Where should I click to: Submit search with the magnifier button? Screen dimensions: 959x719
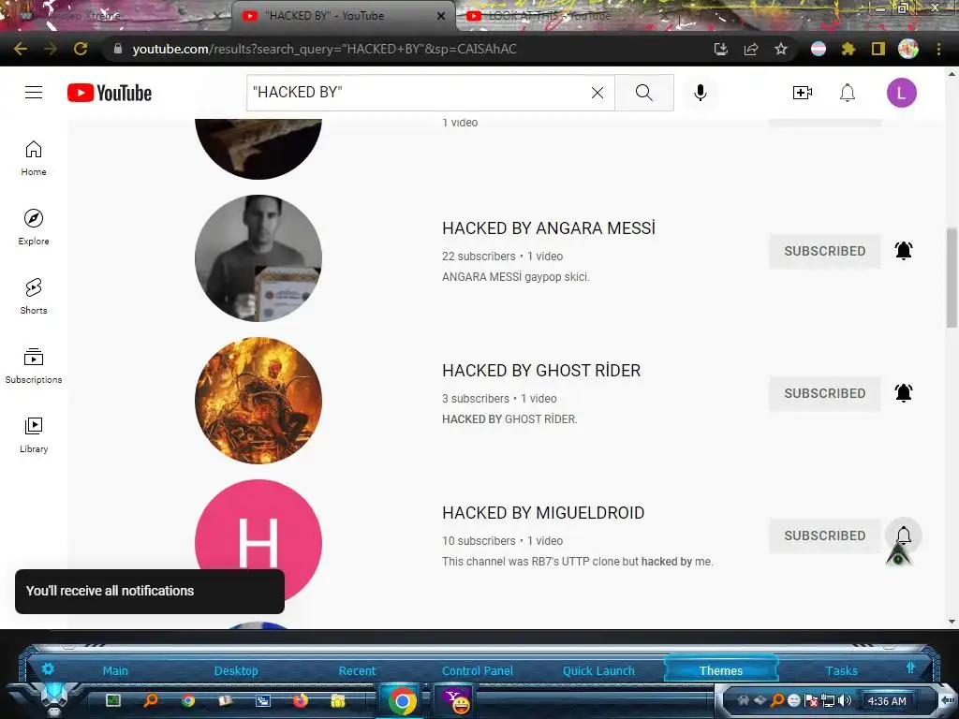[x=644, y=93]
